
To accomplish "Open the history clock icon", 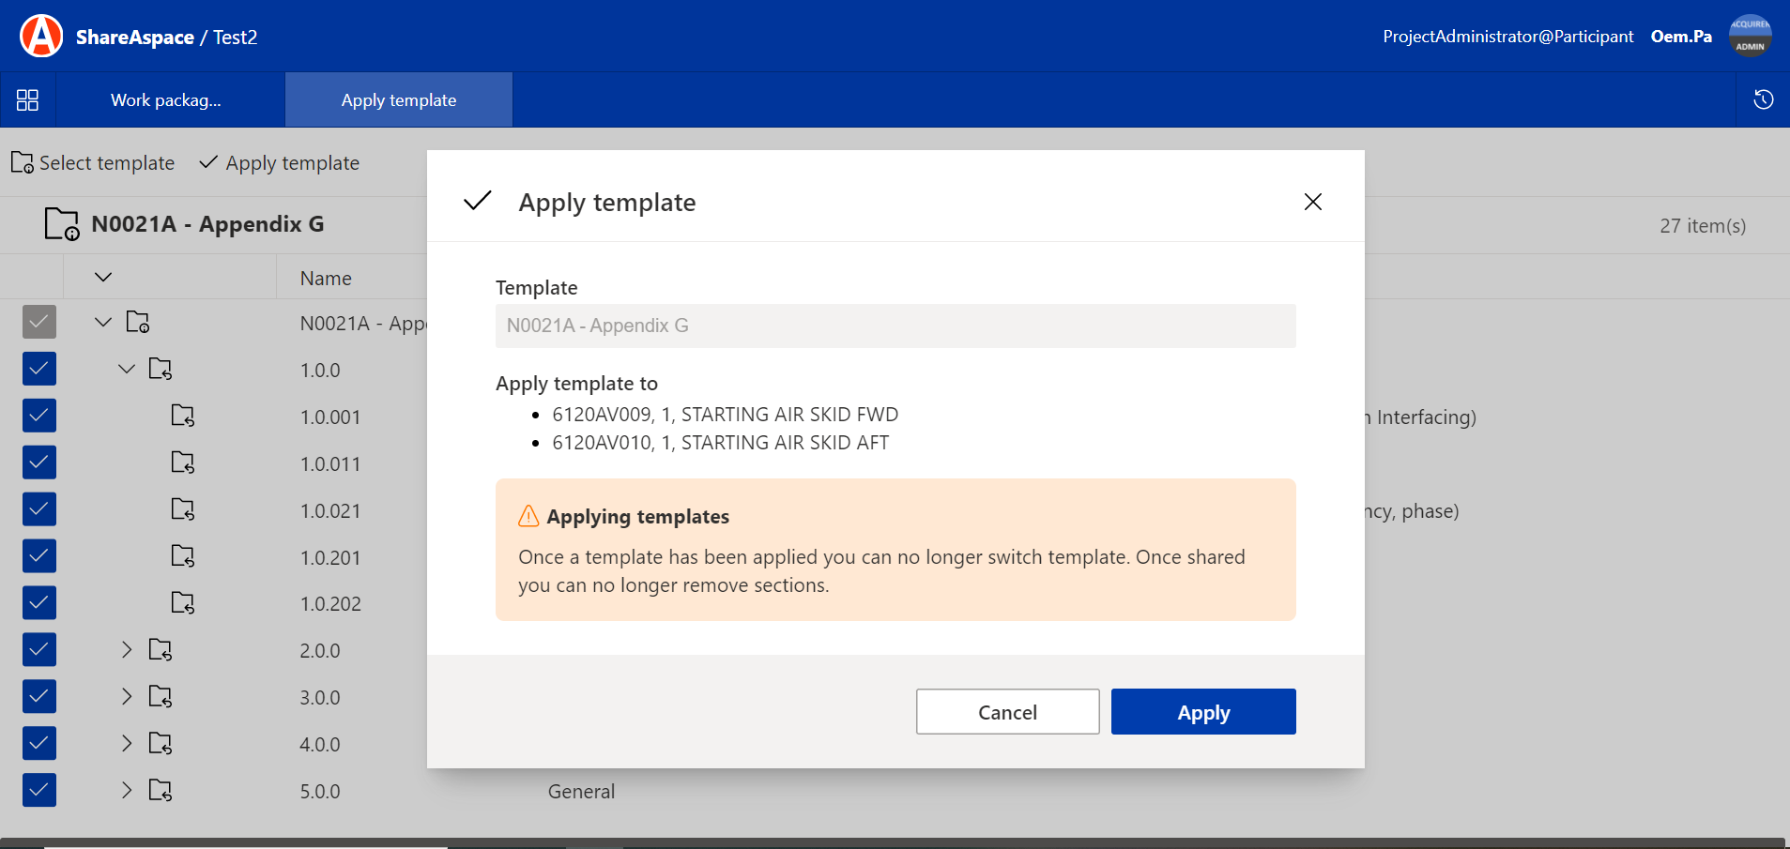I will [x=1763, y=100].
